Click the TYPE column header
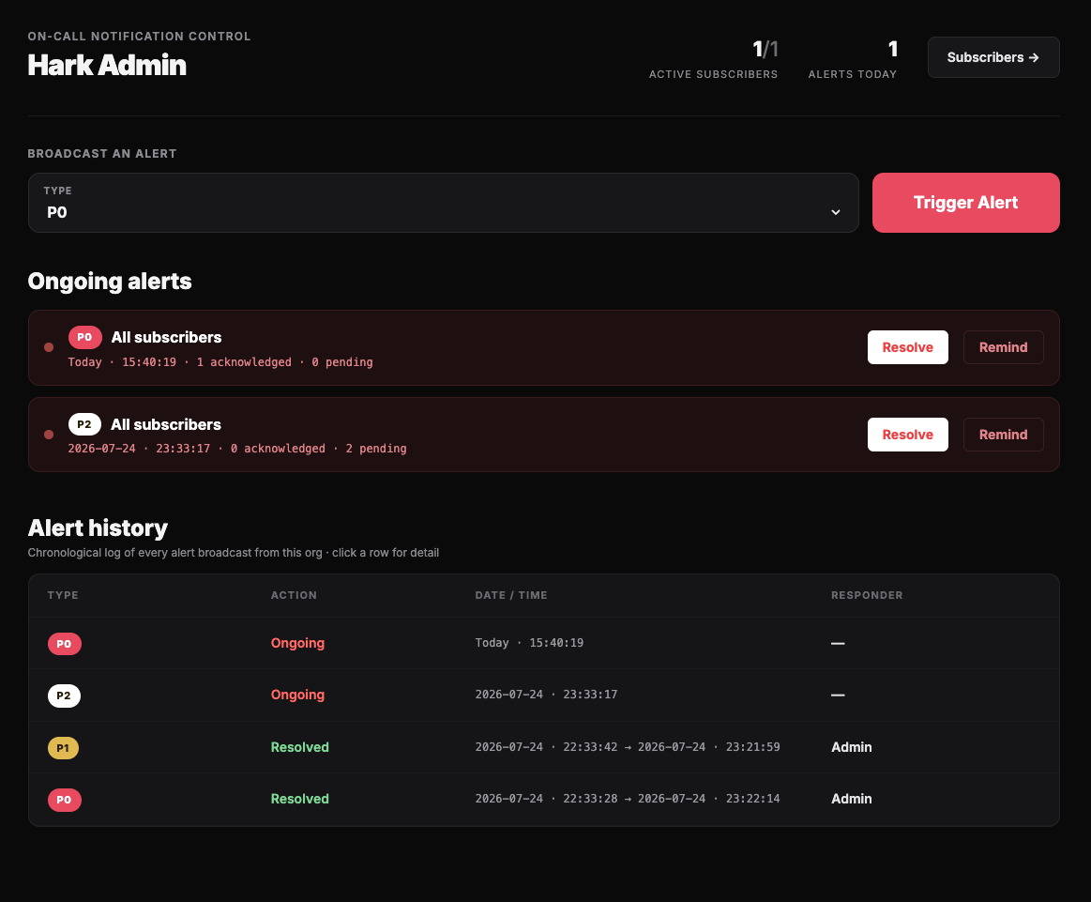Image resolution: width=1091 pixels, height=902 pixels. pos(63,595)
